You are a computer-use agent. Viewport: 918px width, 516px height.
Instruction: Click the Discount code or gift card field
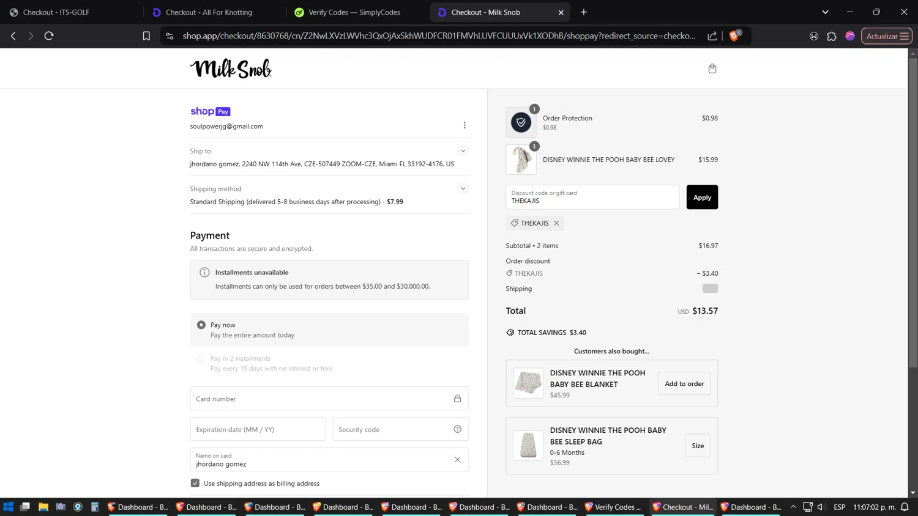(x=592, y=197)
